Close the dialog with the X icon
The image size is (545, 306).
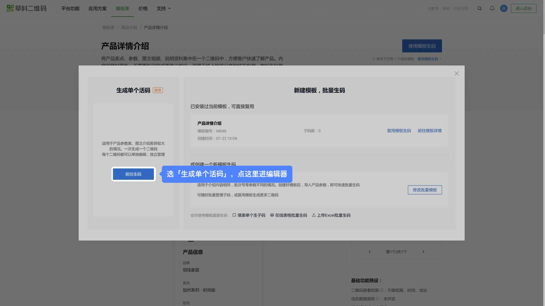[457, 73]
